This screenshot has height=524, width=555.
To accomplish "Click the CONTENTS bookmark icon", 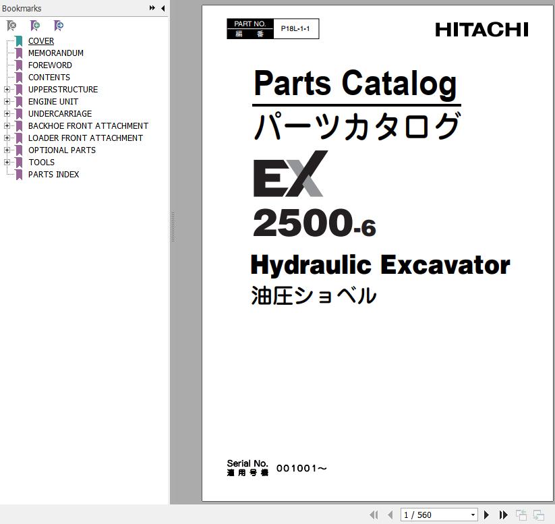I will [19, 77].
